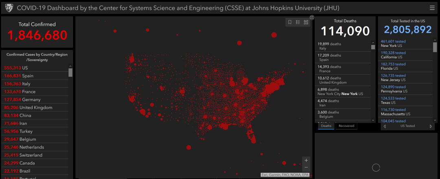Screen dimensions: 440x179
Task: Select 190,328 tested California entry
Action: tap(405, 55)
